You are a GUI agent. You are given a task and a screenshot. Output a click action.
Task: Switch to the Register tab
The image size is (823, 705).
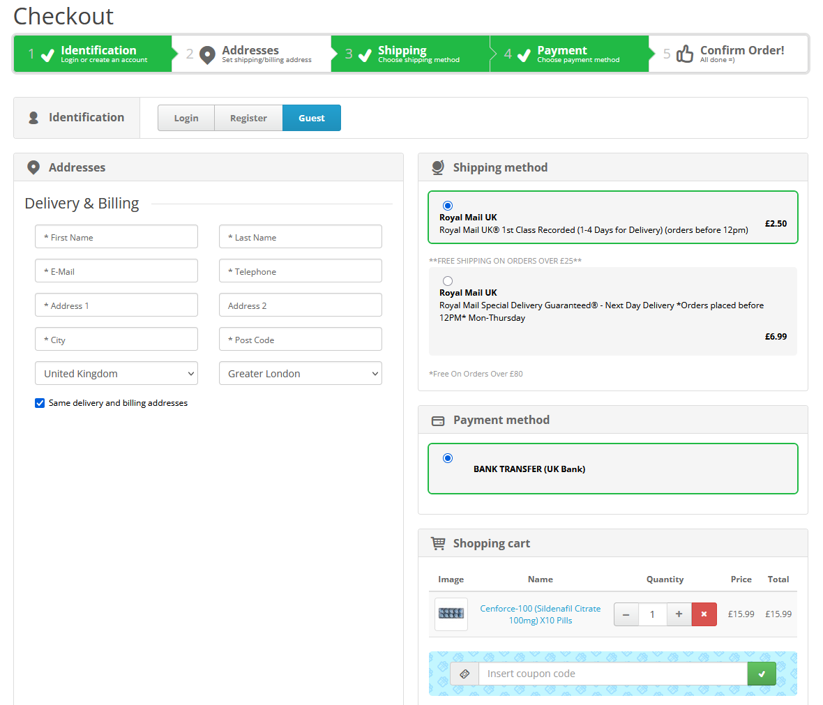click(248, 118)
